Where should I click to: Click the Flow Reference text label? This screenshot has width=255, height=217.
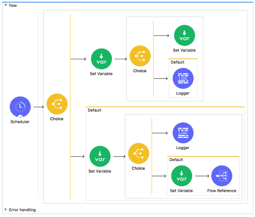pyautogui.click(x=222, y=191)
